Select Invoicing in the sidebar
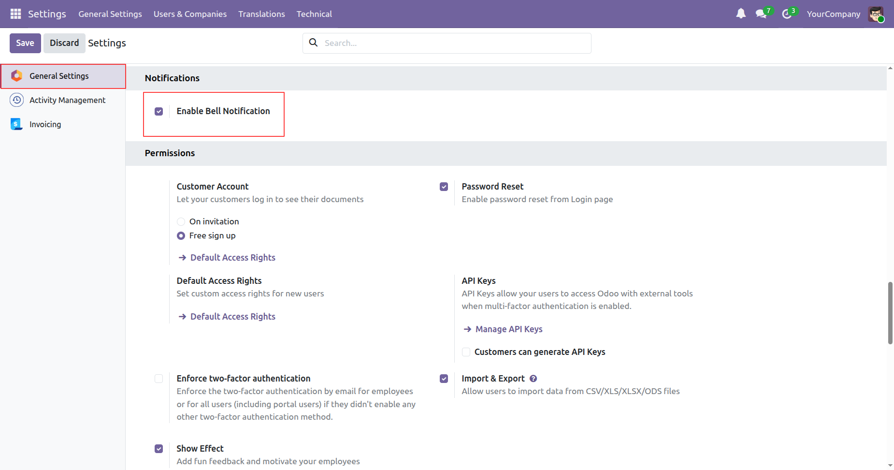 [x=63, y=124]
